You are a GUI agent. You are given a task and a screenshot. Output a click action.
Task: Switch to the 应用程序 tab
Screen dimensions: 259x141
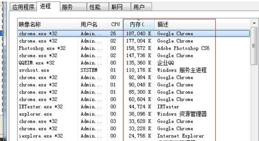coord(23,7)
